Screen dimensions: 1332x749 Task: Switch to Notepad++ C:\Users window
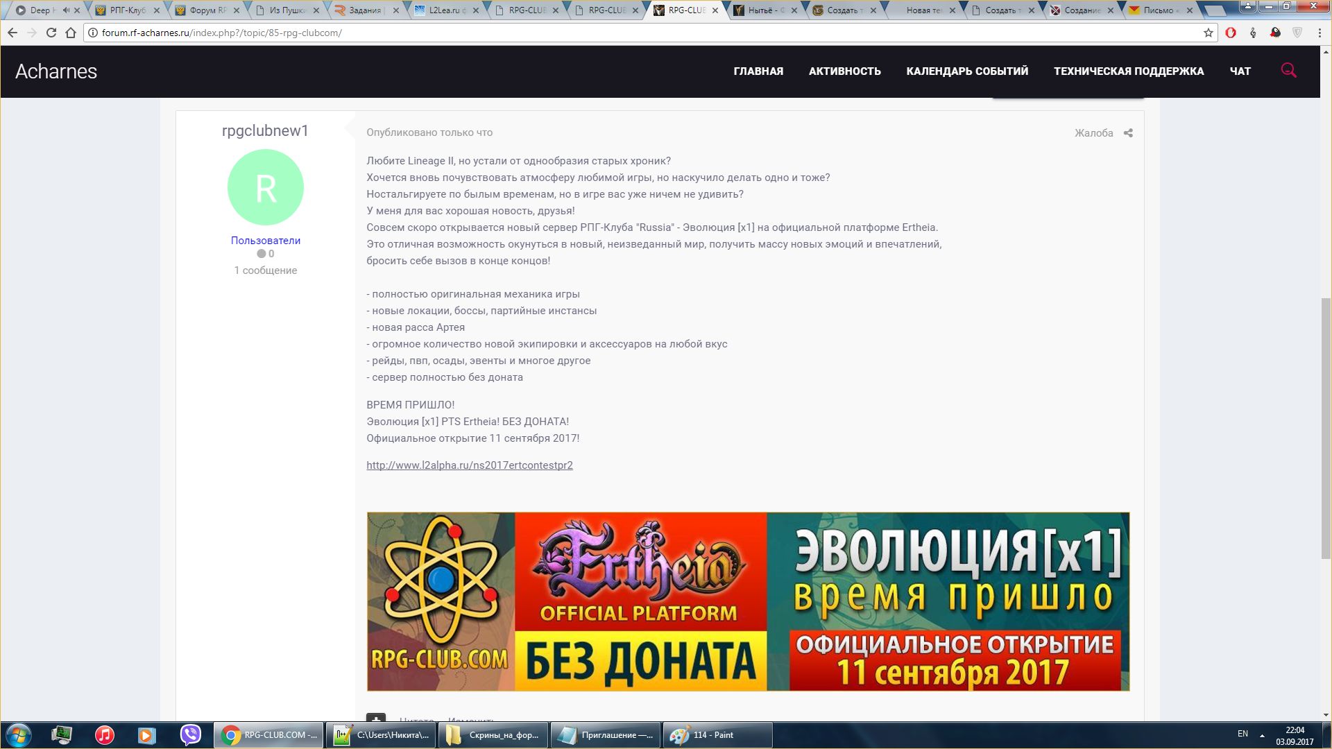(x=380, y=735)
